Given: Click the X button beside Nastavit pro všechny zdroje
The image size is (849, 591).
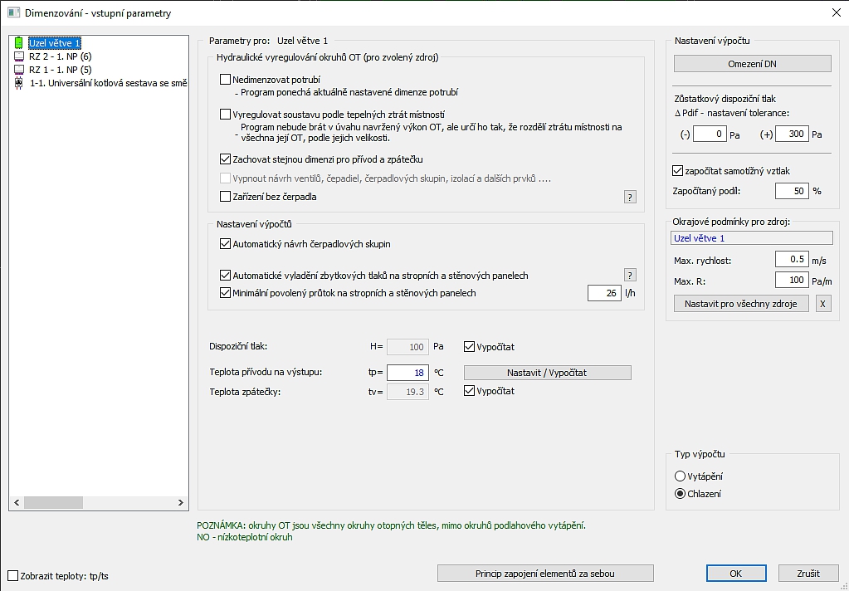Looking at the screenshot, I should (x=823, y=304).
